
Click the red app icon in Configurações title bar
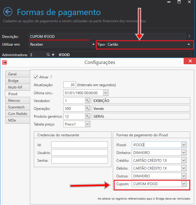5,62
